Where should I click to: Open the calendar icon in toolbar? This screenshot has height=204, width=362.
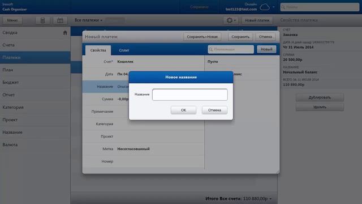[x=61, y=20]
